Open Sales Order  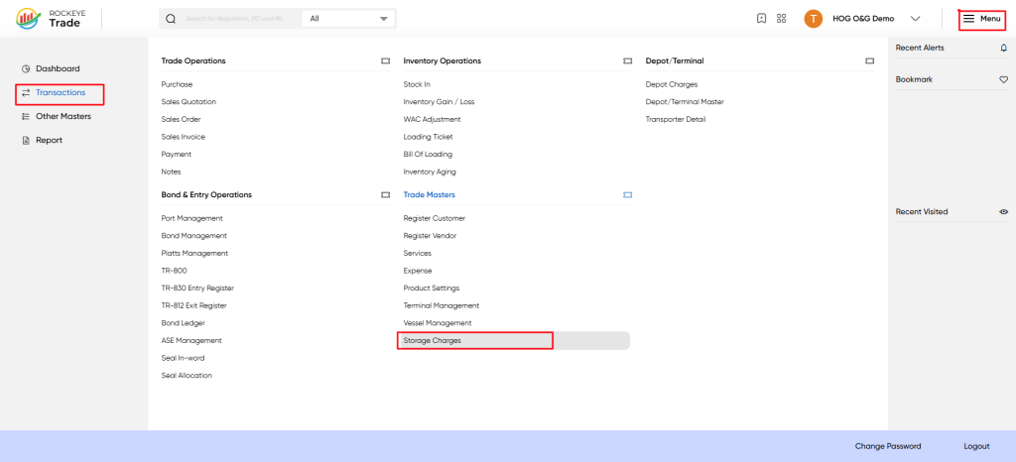pos(181,119)
